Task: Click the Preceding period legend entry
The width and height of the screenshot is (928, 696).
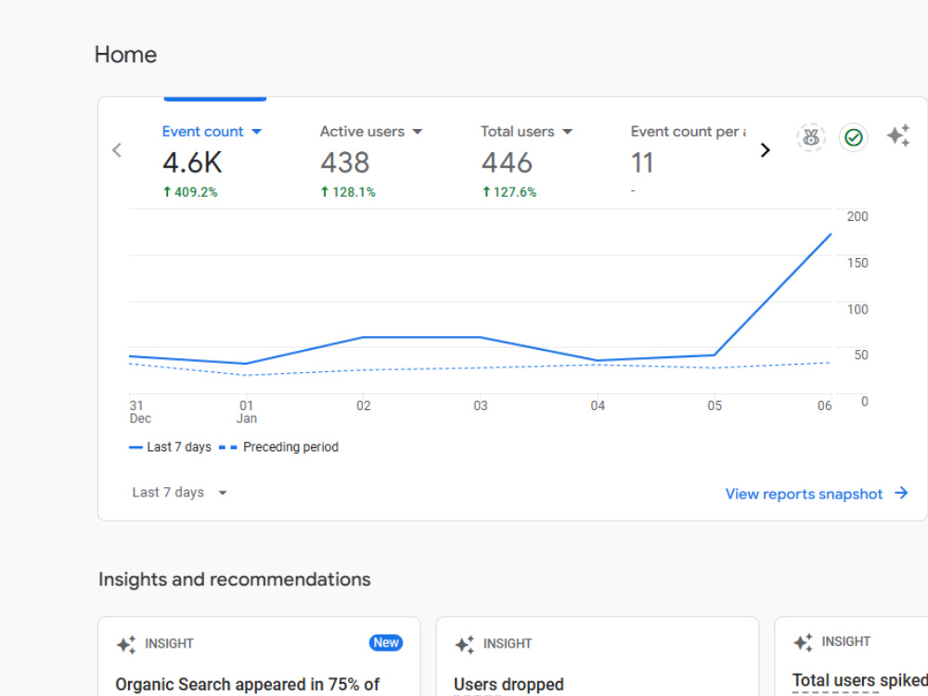Action: [x=278, y=447]
